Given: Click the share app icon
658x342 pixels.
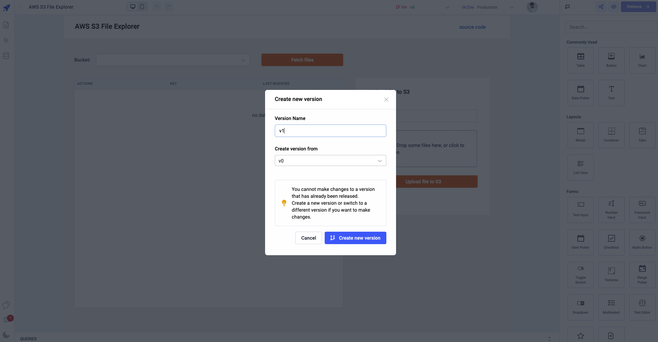Looking at the screenshot, I should (601, 7).
